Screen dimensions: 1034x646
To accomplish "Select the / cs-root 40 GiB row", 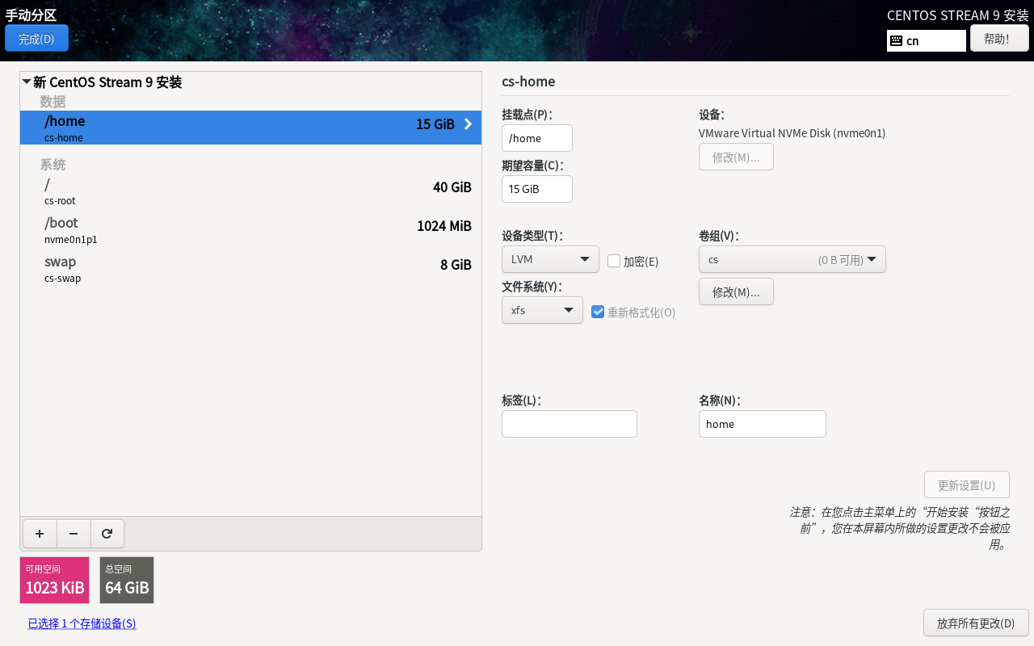I will (x=250, y=191).
